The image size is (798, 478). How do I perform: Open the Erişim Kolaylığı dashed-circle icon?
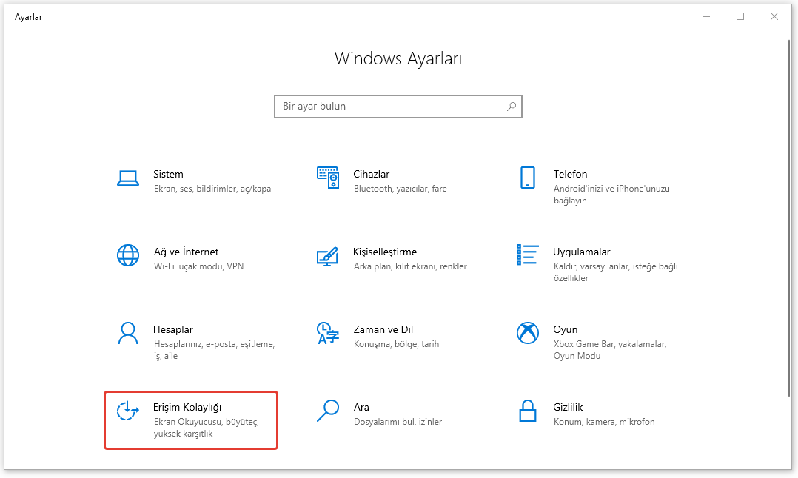[x=128, y=411]
